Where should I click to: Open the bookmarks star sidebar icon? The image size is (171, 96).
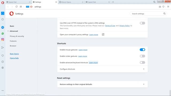(3, 19)
